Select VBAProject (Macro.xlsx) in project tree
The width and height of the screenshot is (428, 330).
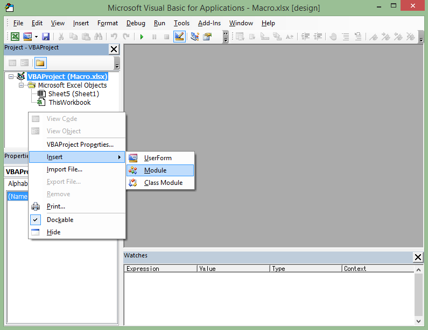click(68, 76)
